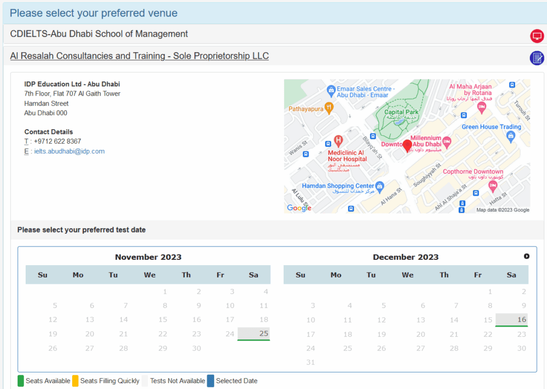Click the red computer-delivered test icon
This screenshot has height=389, width=547.
(x=537, y=36)
